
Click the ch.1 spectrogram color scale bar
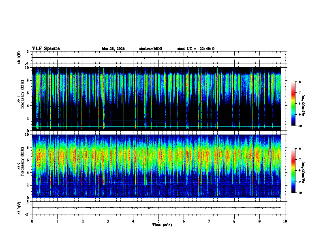pyautogui.click(x=293, y=104)
